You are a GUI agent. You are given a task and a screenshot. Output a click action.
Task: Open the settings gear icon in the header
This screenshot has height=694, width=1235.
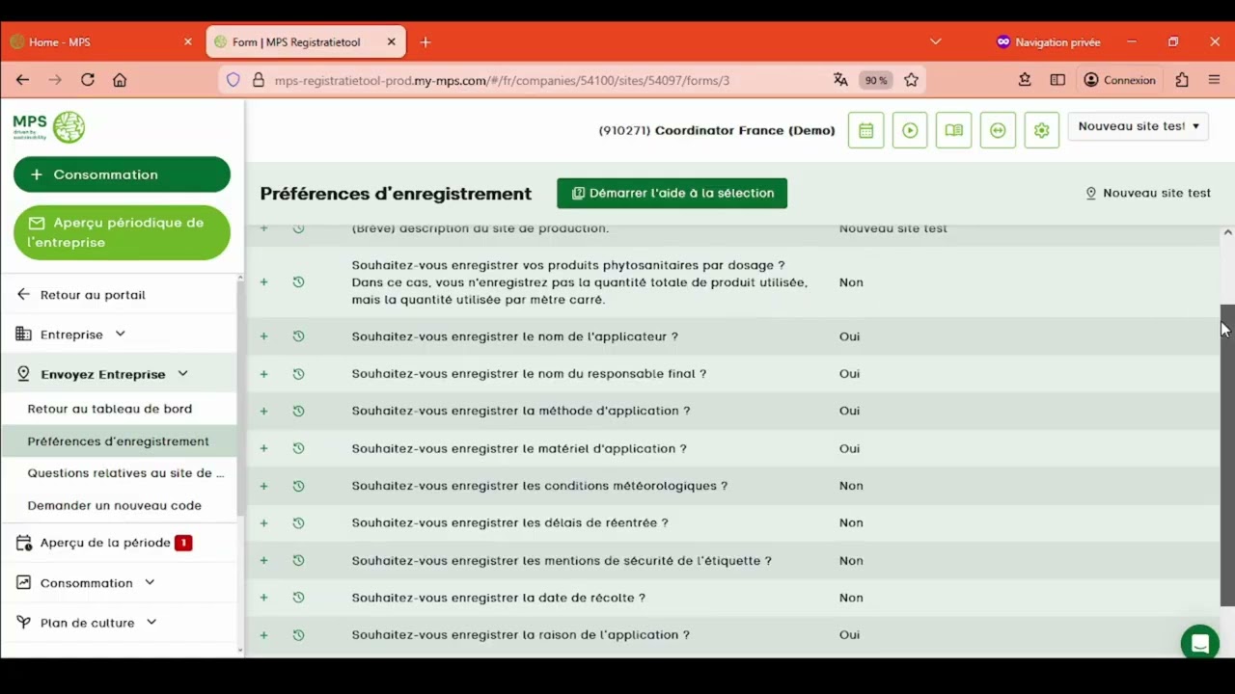(1041, 130)
